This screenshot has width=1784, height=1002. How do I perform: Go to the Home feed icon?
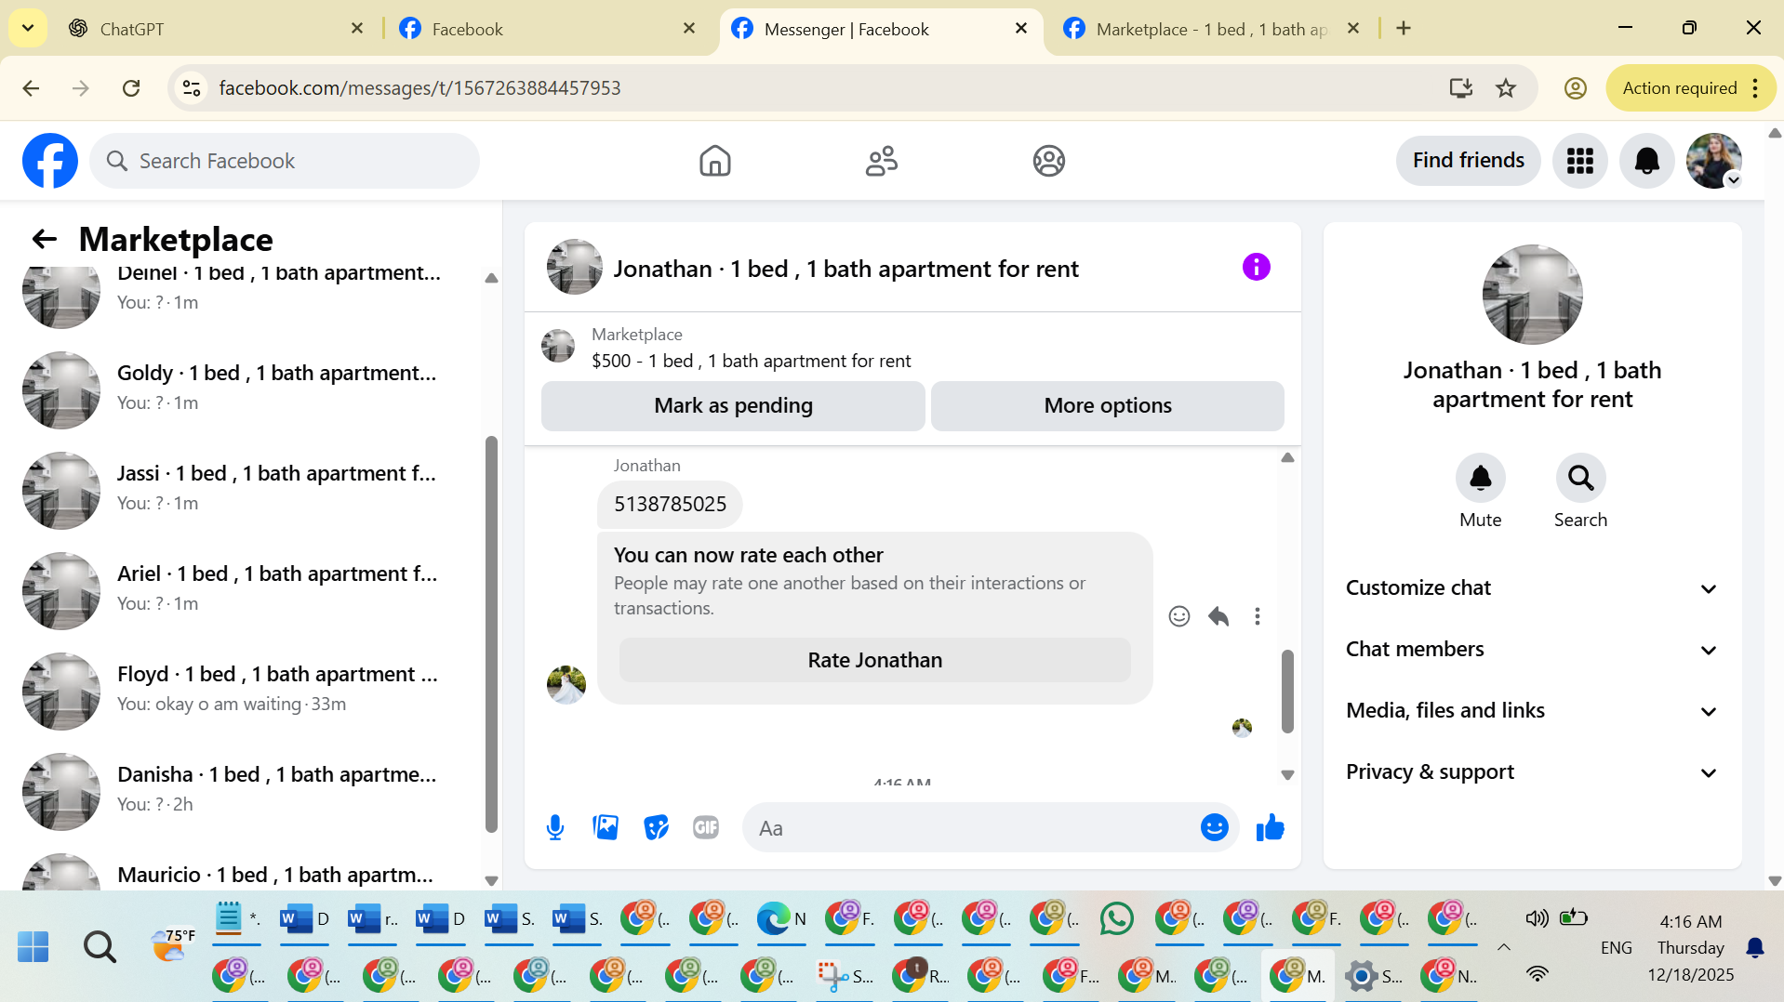(x=714, y=161)
